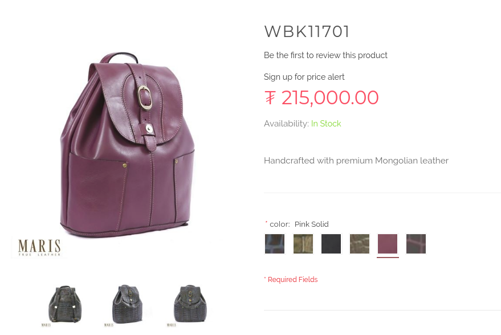The height and width of the screenshot is (335, 501).
Task: Click the MARIS True Leather logo
Action: (39, 247)
